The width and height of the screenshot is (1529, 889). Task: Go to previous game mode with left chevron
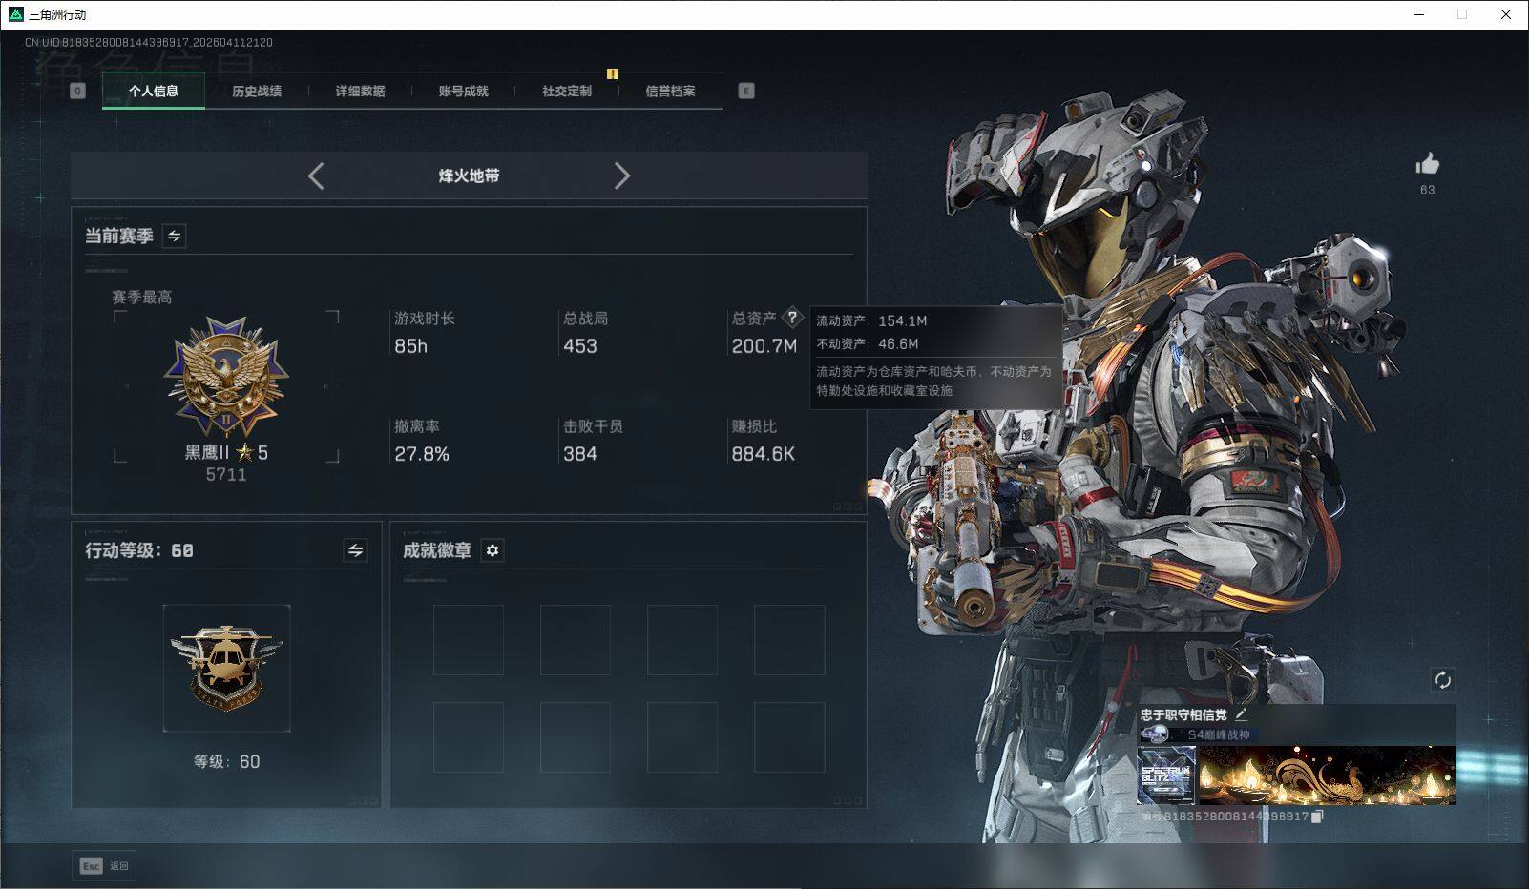pos(316,176)
